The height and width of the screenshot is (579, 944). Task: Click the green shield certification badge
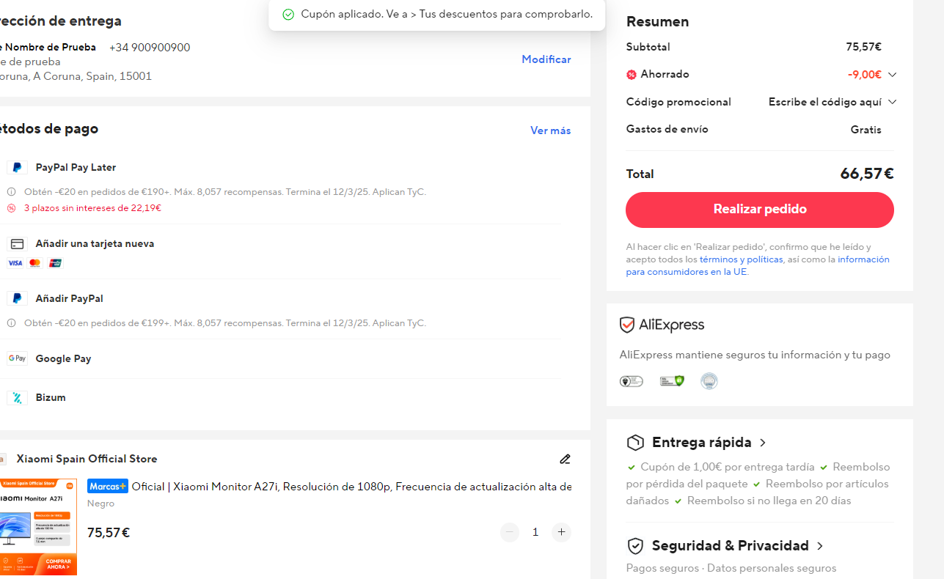[x=672, y=381]
